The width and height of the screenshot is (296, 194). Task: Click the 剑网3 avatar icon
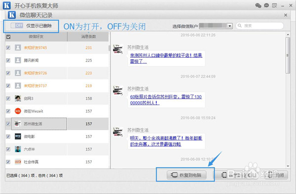[18, 98]
